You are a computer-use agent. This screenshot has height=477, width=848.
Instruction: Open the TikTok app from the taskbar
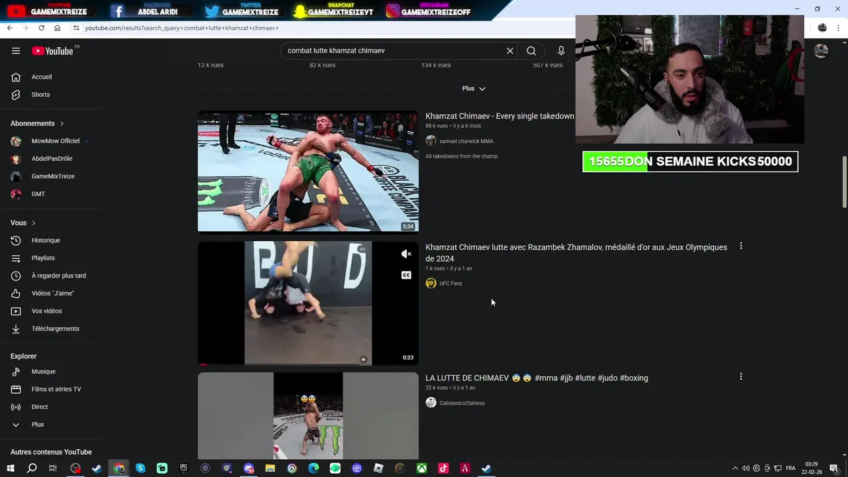pos(443,468)
